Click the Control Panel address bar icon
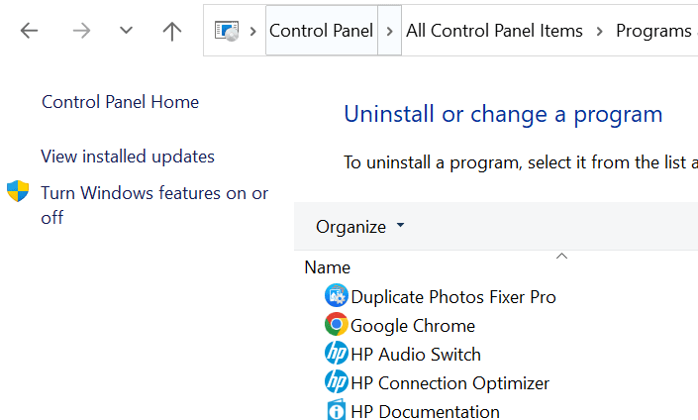 point(227,32)
